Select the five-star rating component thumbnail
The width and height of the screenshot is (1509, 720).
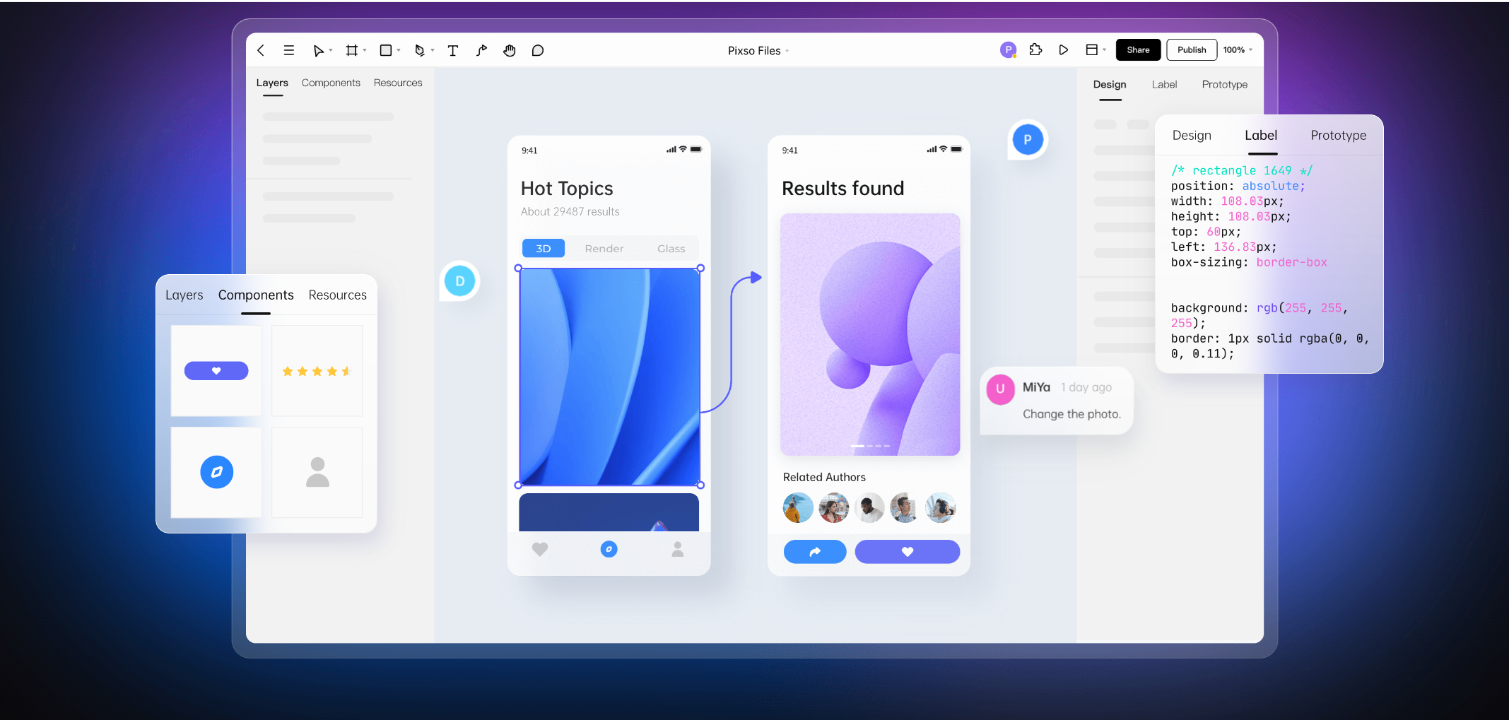point(317,371)
